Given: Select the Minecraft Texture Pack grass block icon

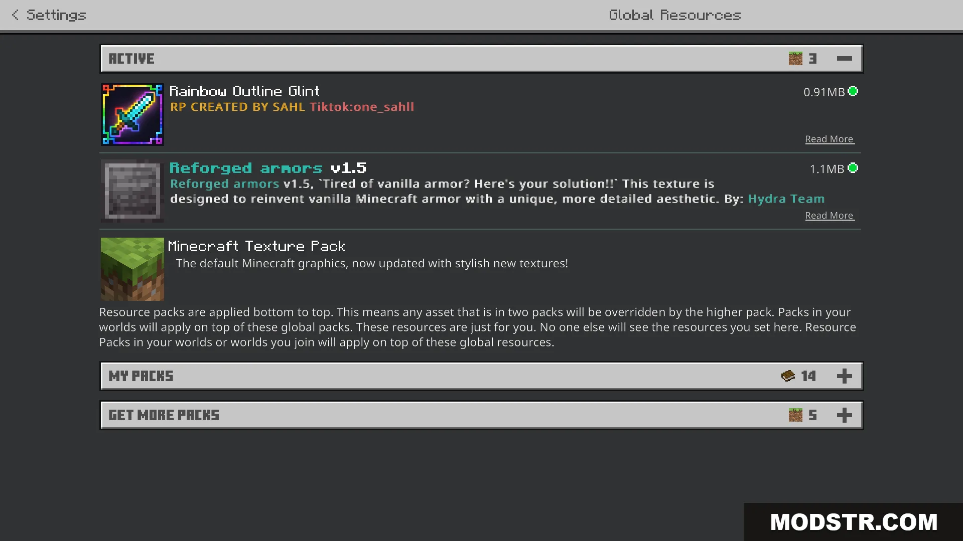Looking at the screenshot, I should click(132, 269).
